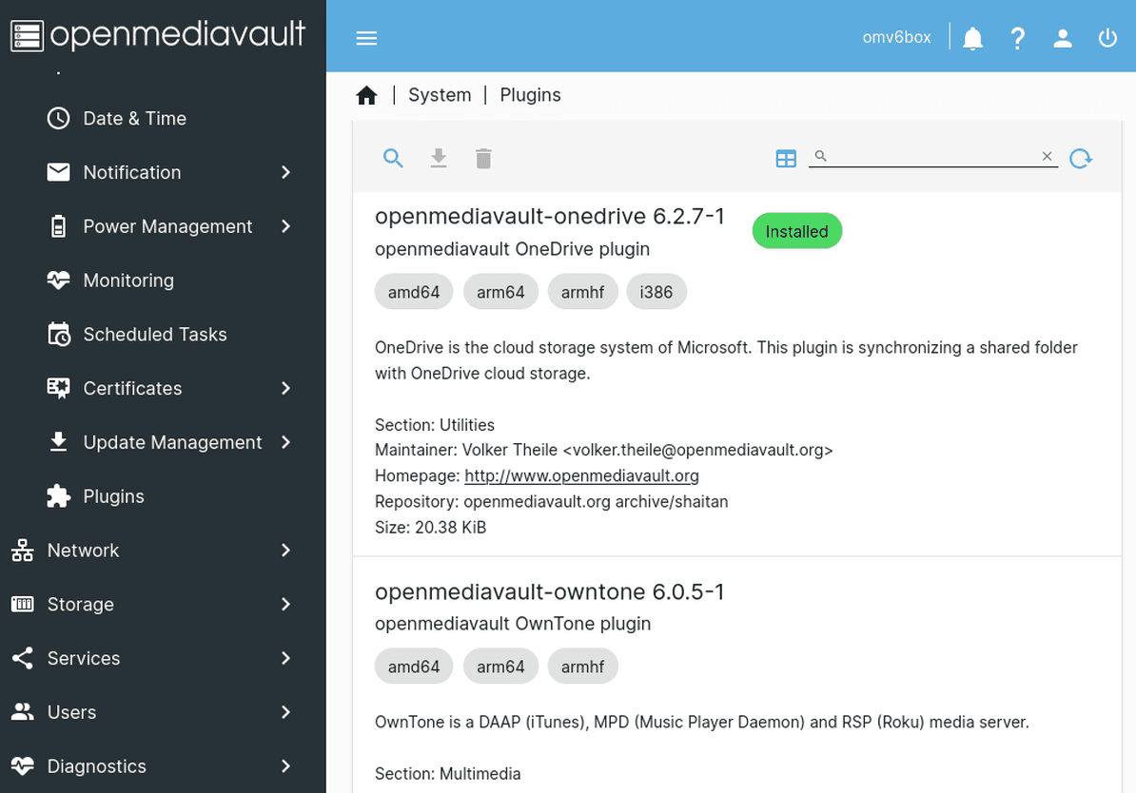
Task: Open the notifications bell
Action: point(972,38)
